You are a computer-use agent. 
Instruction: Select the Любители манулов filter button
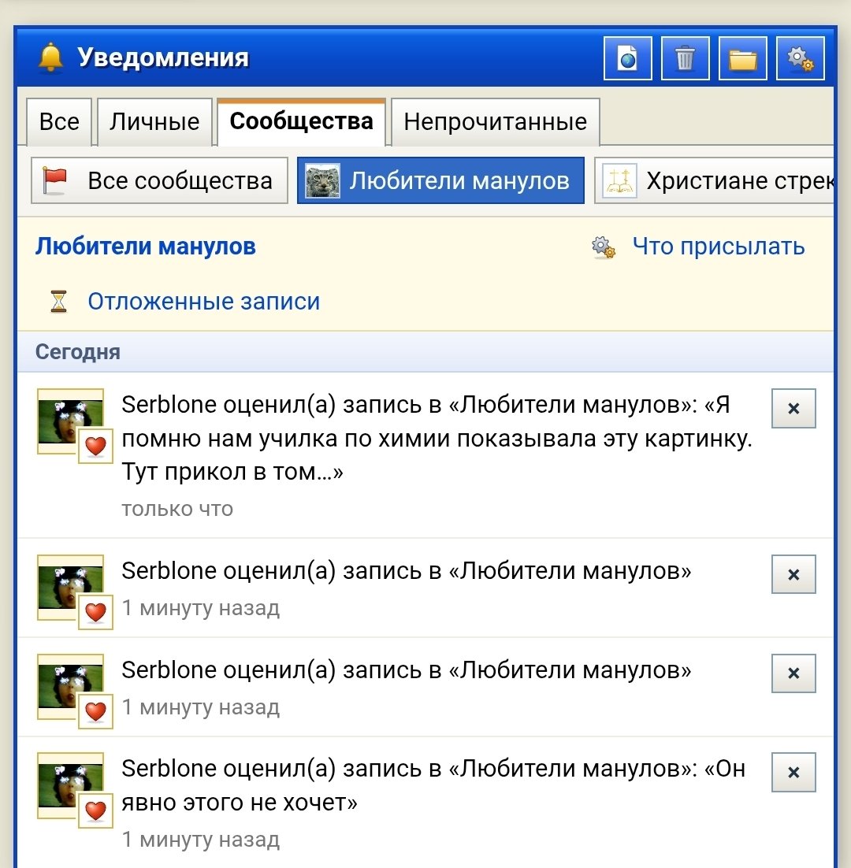[x=440, y=180]
